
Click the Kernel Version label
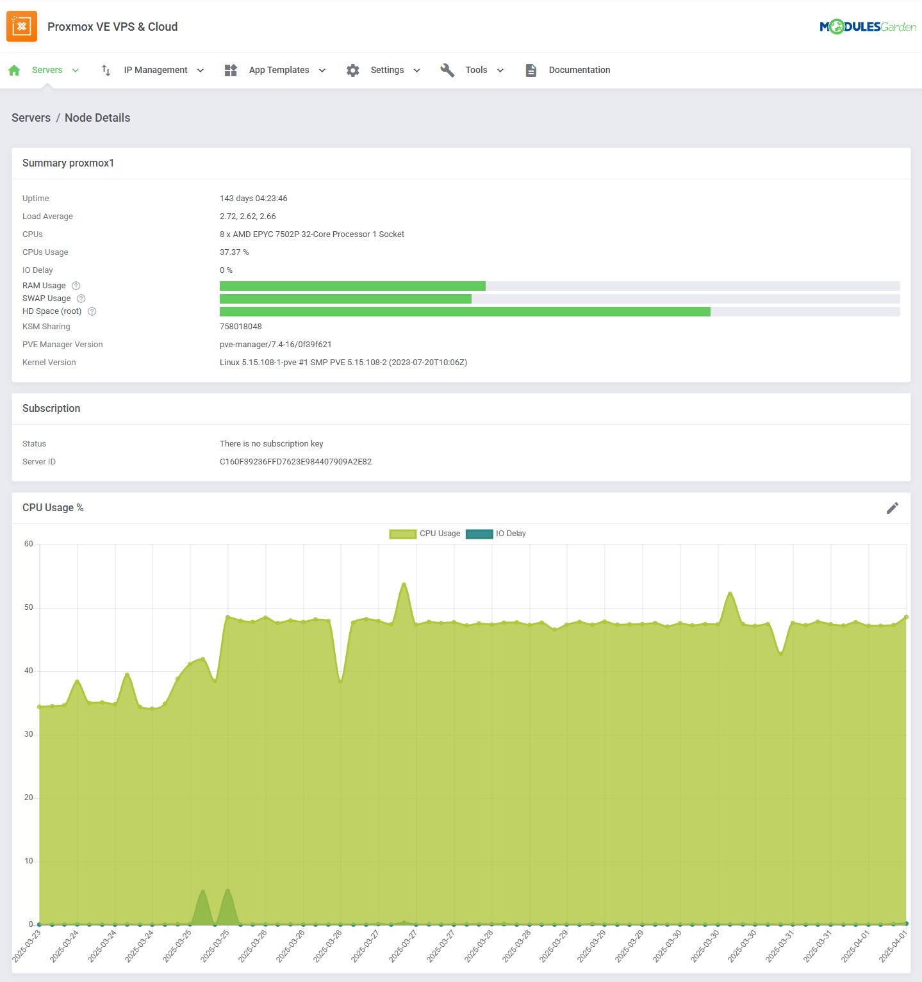(49, 363)
